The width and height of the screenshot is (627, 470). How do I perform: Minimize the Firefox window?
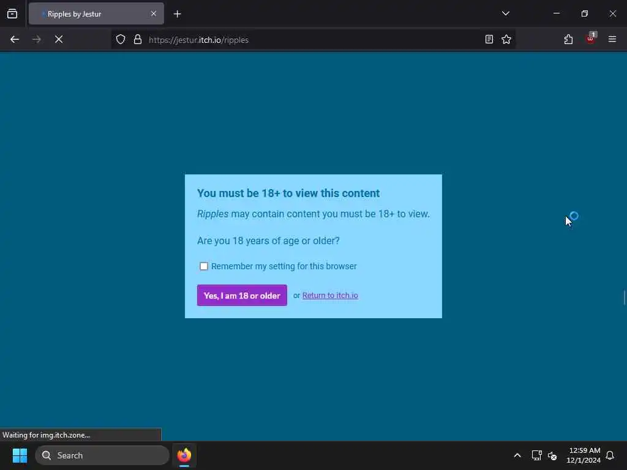(556, 13)
